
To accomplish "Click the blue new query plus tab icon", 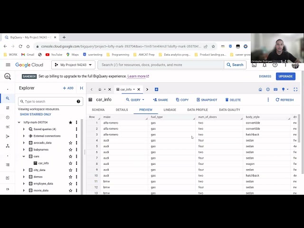I will coord(156,89).
